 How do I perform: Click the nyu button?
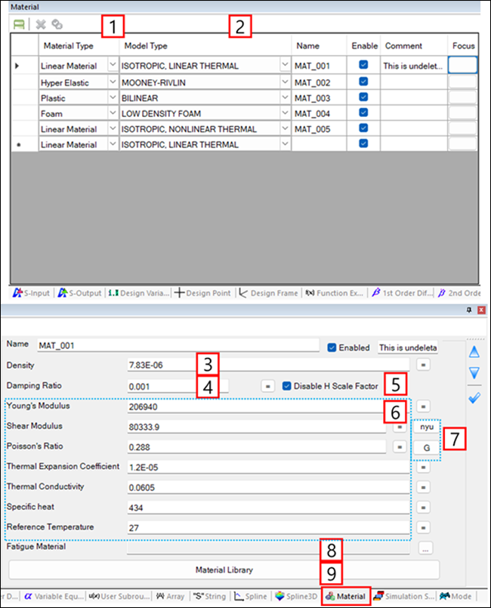[427, 427]
